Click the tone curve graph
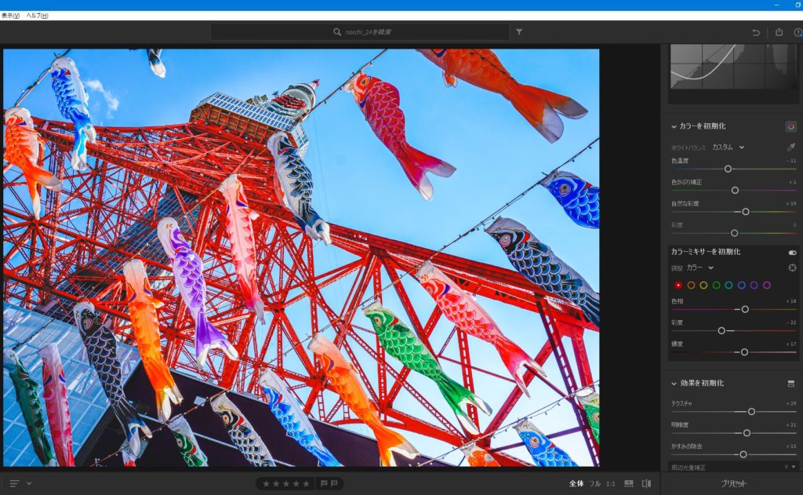Image resolution: width=803 pixels, height=495 pixels. tap(733, 67)
